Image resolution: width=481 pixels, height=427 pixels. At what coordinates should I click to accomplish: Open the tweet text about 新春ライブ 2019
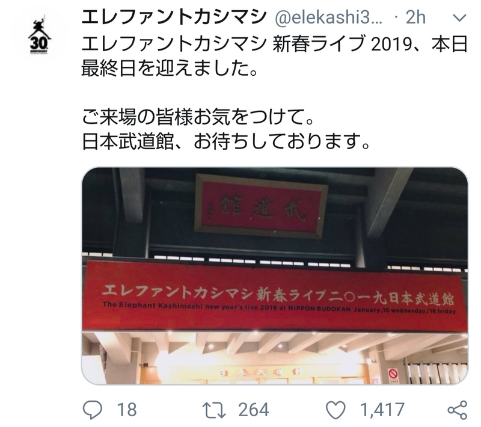[x=275, y=56]
